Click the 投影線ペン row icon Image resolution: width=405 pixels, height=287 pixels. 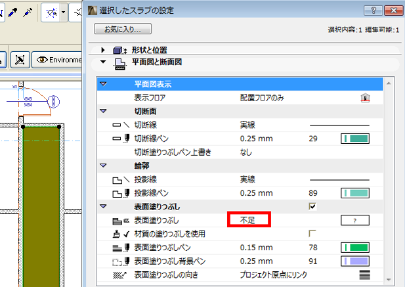tap(121, 193)
